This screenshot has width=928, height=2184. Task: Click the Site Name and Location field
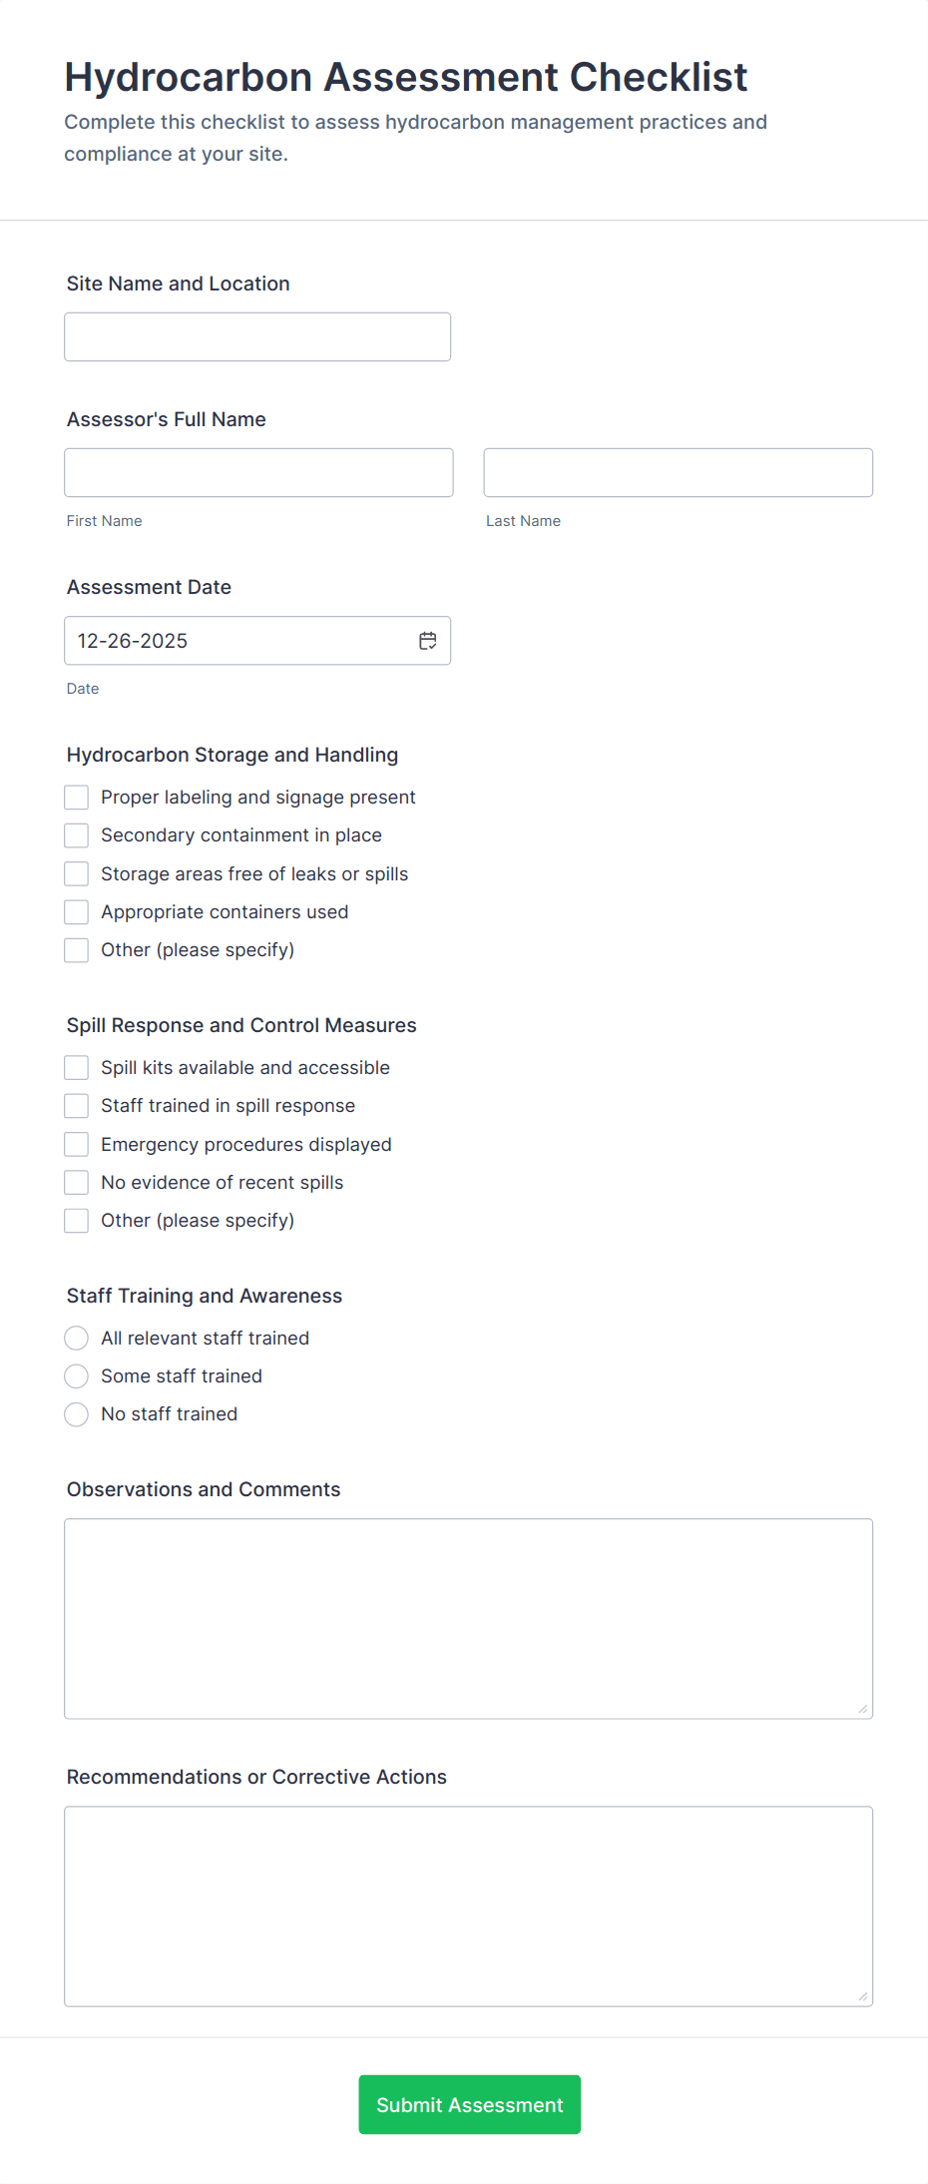click(x=256, y=336)
